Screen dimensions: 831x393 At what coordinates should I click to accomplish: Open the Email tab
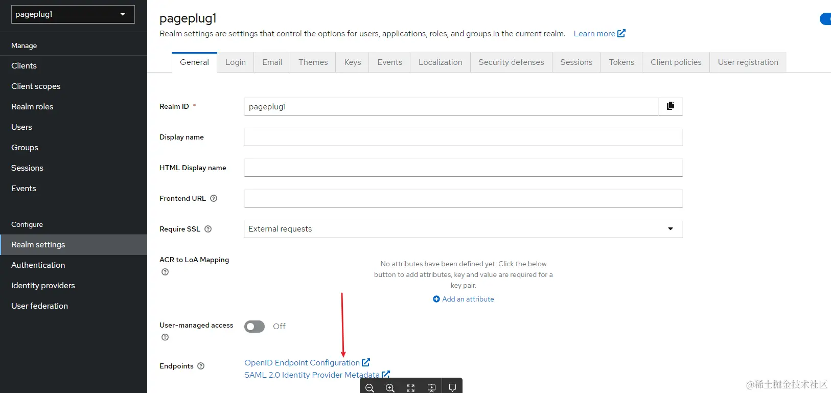272,62
